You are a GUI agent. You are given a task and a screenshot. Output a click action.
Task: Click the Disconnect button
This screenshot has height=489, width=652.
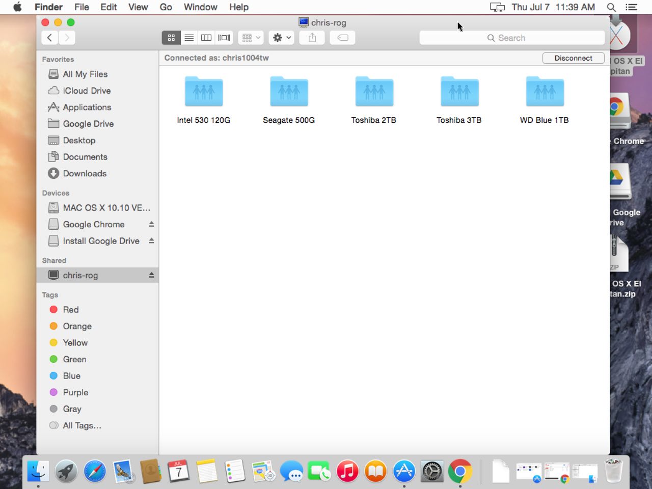(573, 58)
